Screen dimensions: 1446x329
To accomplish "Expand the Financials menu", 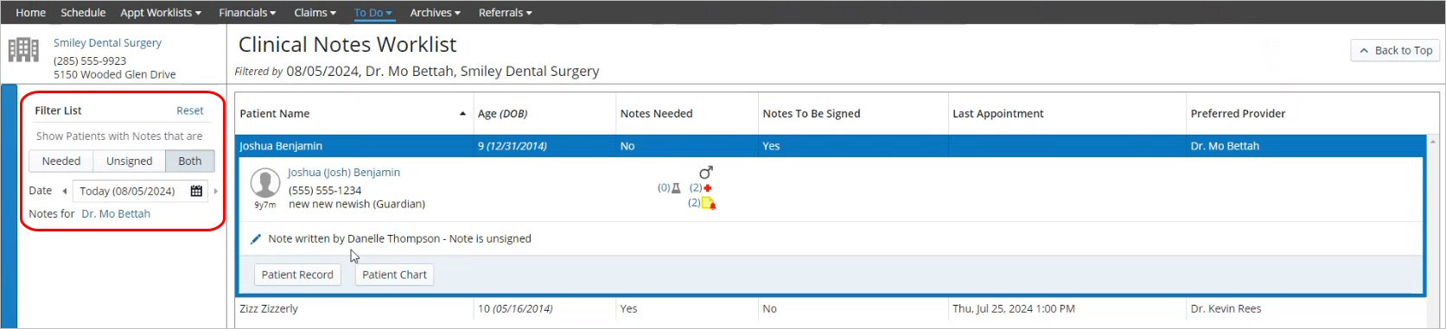I will point(247,13).
